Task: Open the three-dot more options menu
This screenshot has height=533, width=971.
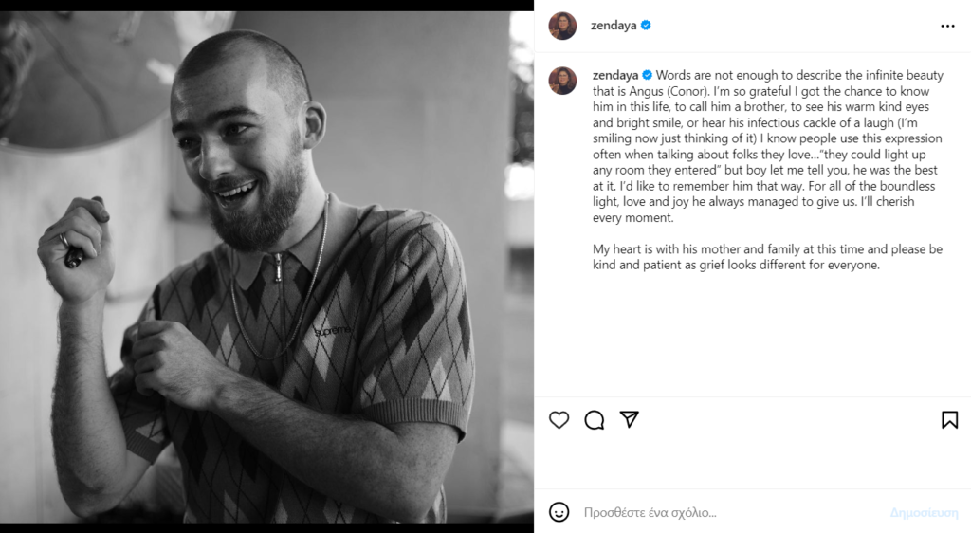Action: click(947, 26)
